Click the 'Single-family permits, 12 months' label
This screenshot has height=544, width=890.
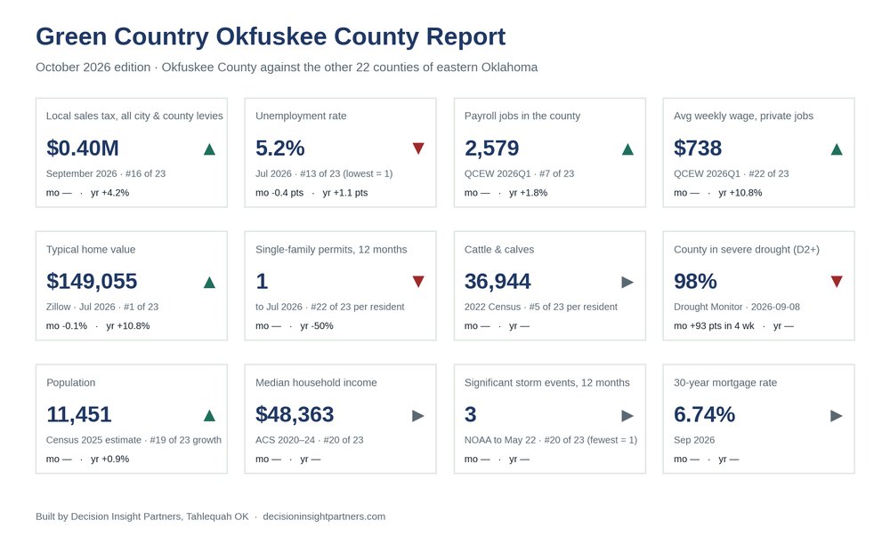pyautogui.click(x=331, y=249)
